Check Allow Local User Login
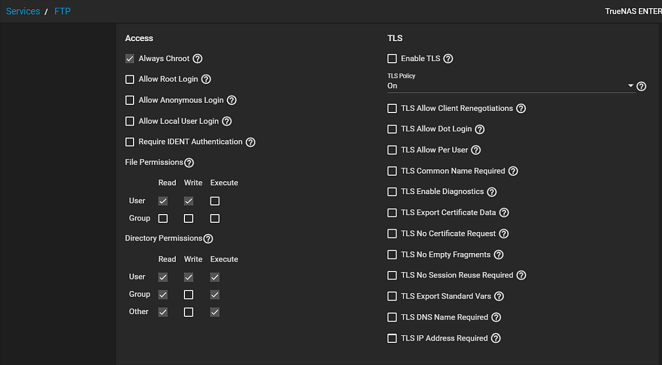This screenshot has height=365, width=662. 130,121
